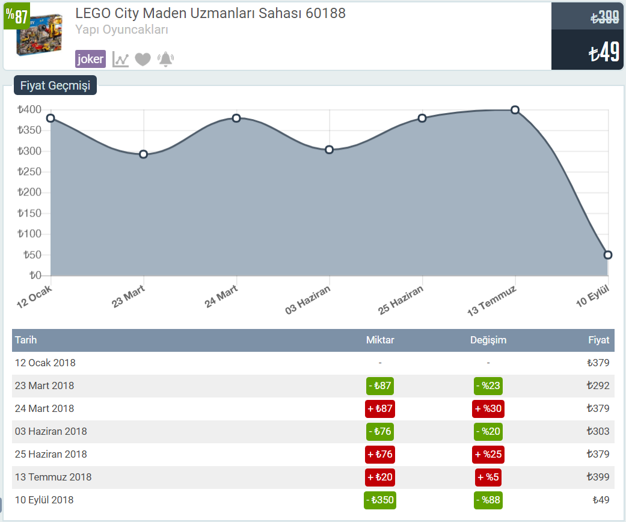Click the red +₺20 amount badge

tap(380, 477)
